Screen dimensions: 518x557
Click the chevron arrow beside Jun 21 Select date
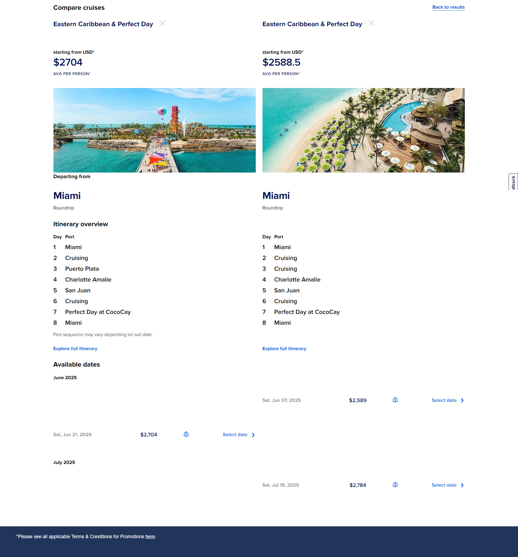(253, 435)
